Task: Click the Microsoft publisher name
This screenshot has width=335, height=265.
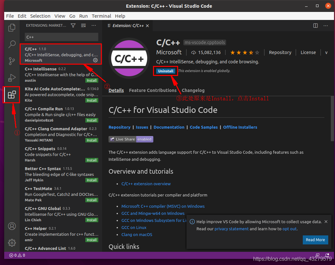Action: click(169, 52)
